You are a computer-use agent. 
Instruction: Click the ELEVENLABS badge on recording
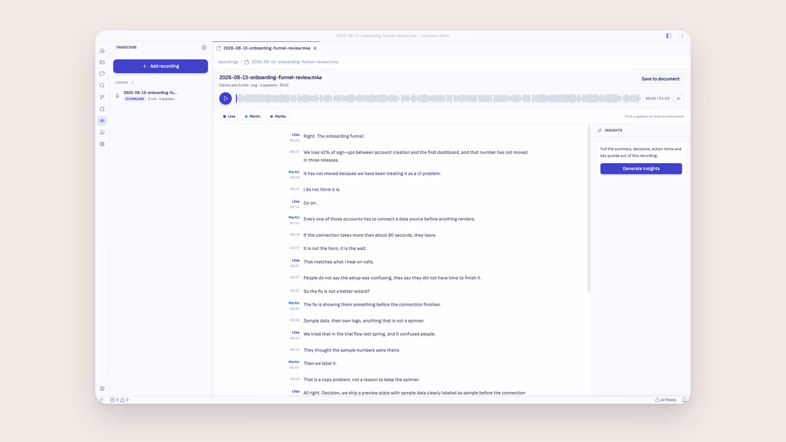coord(135,99)
